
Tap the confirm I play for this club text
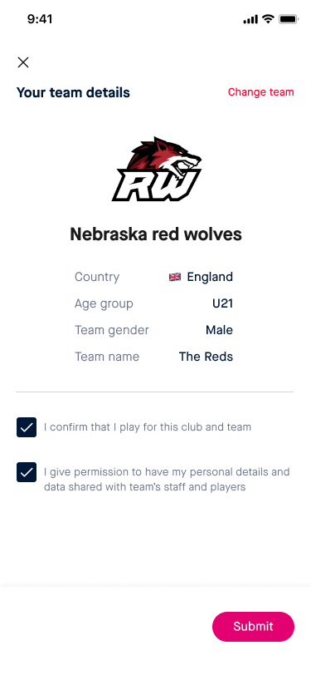tap(148, 427)
